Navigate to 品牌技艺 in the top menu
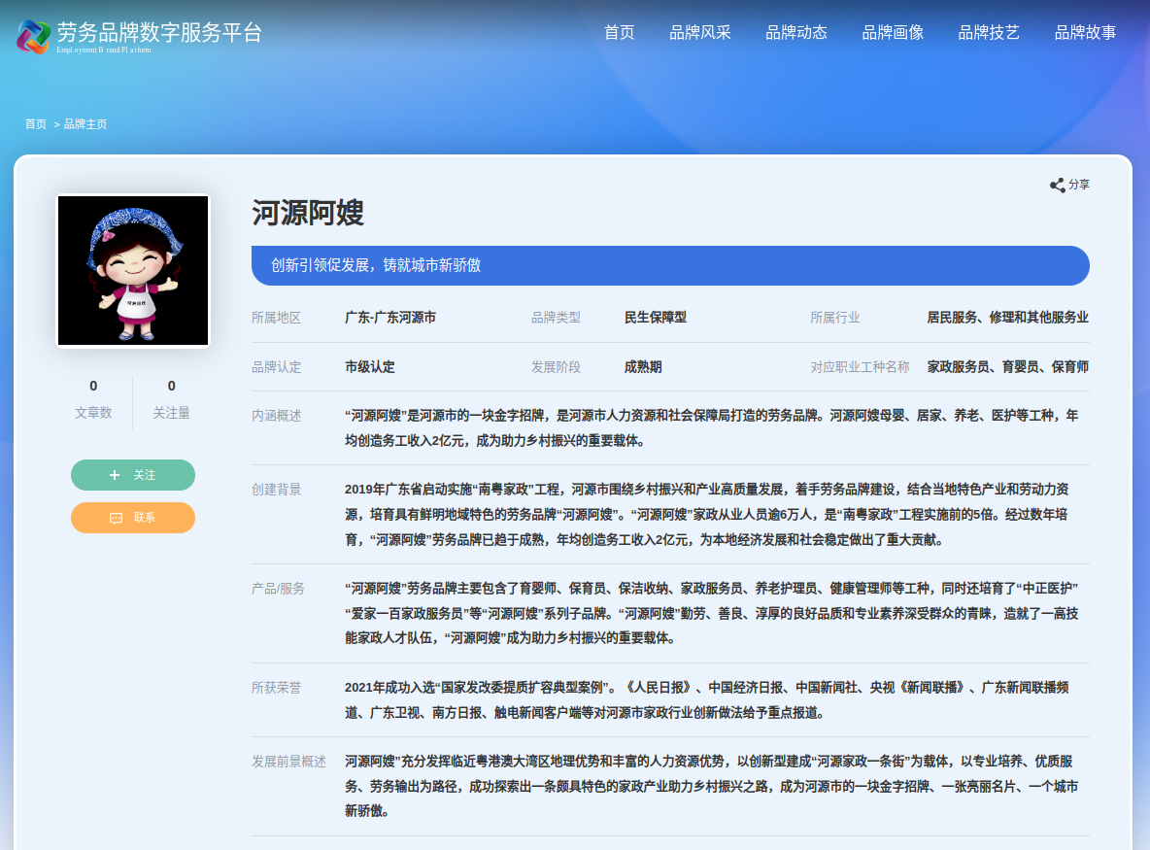Image resolution: width=1150 pixels, height=850 pixels. click(988, 32)
